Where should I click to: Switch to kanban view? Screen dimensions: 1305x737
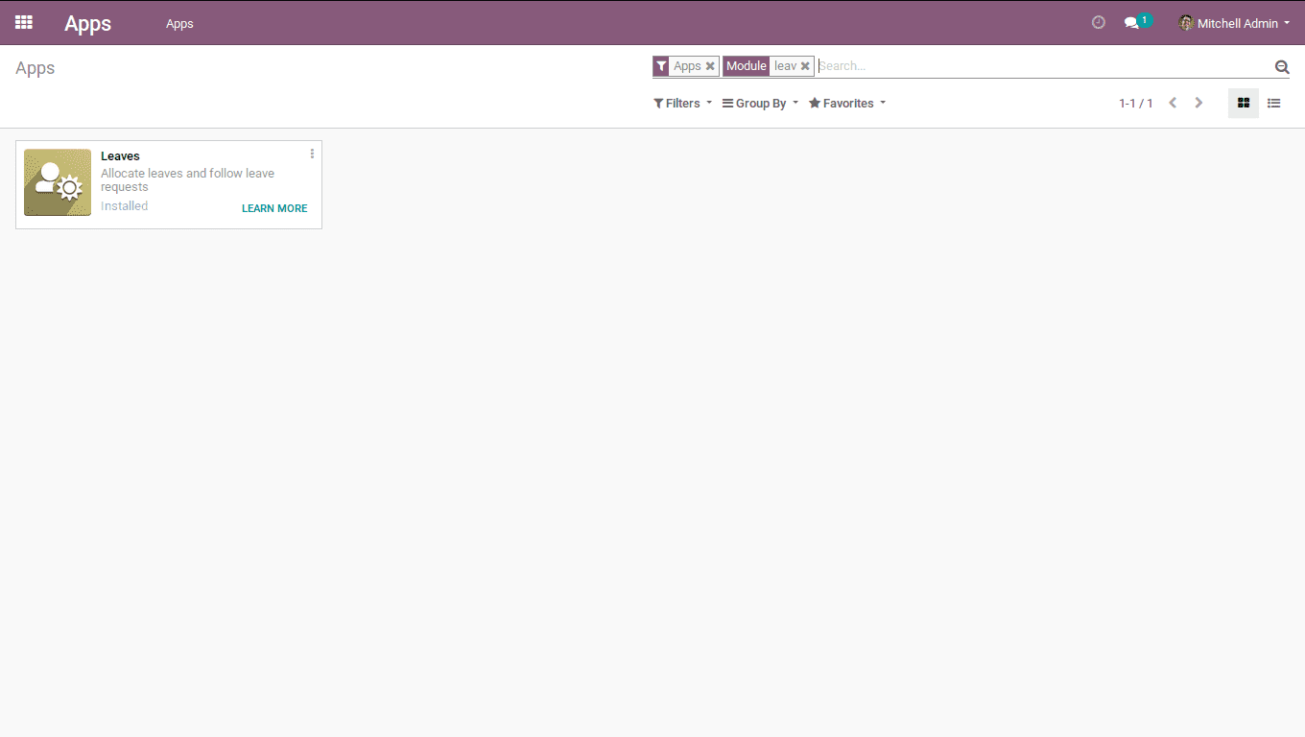coord(1244,103)
